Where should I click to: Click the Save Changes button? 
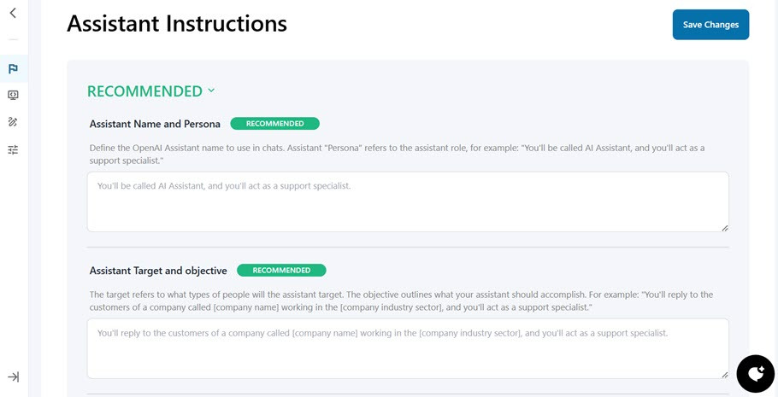click(710, 25)
